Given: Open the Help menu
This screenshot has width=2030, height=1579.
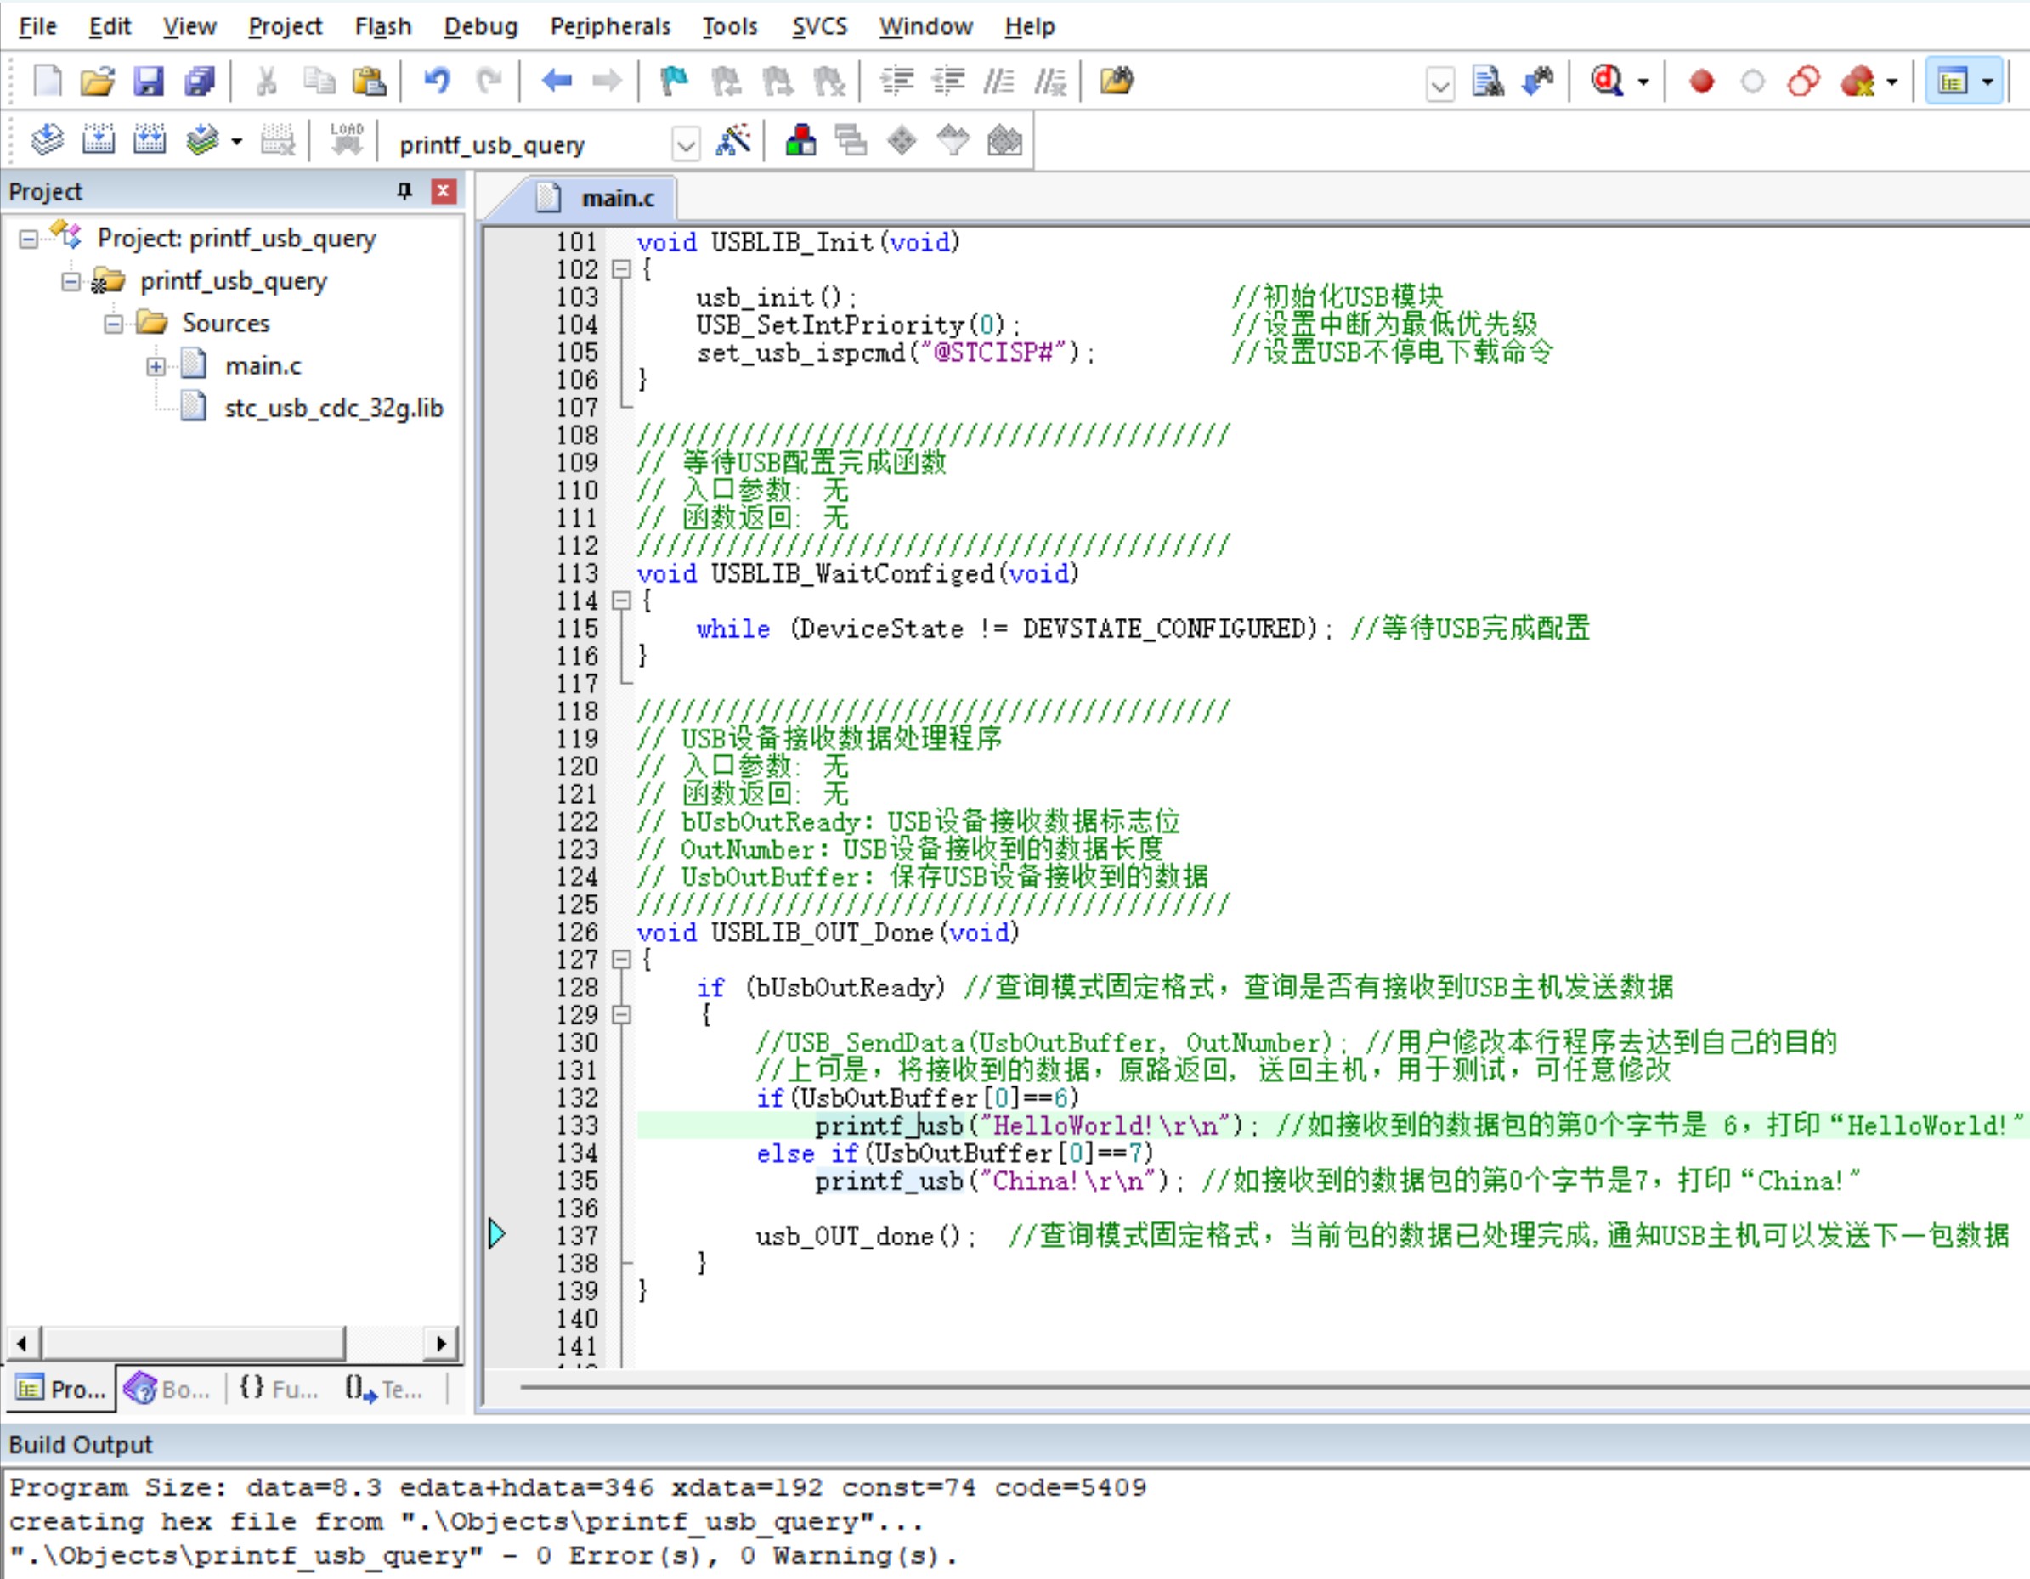Looking at the screenshot, I should tap(1029, 26).
